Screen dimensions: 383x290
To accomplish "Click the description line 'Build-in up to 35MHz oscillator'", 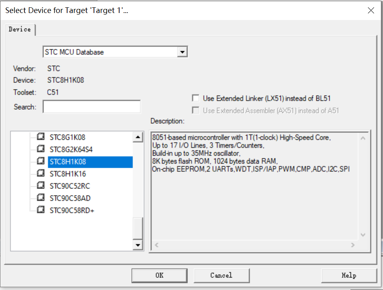I will coord(196,153).
